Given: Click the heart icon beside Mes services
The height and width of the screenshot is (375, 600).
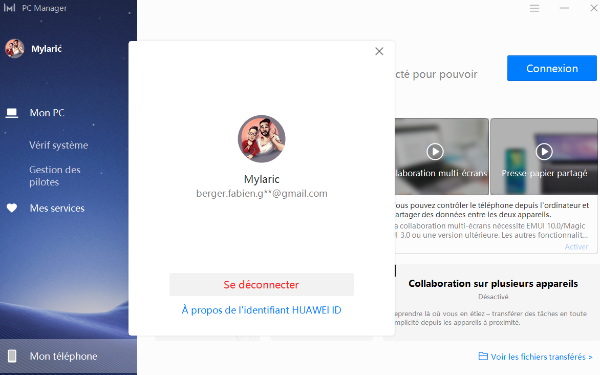Looking at the screenshot, I should tap(12, 207).
